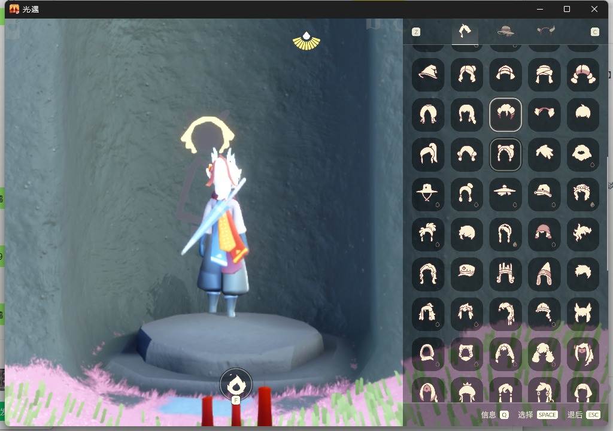Choose the big fluffy pigtails hairstyle

544,354
